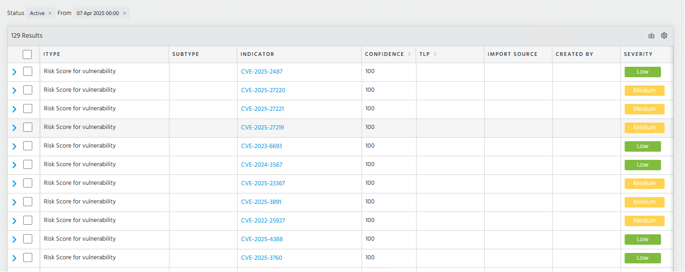Click Low severity badge for CVE-2025-3760
The height and width of the screenshot is (272, 685).
tap(642, 258)
